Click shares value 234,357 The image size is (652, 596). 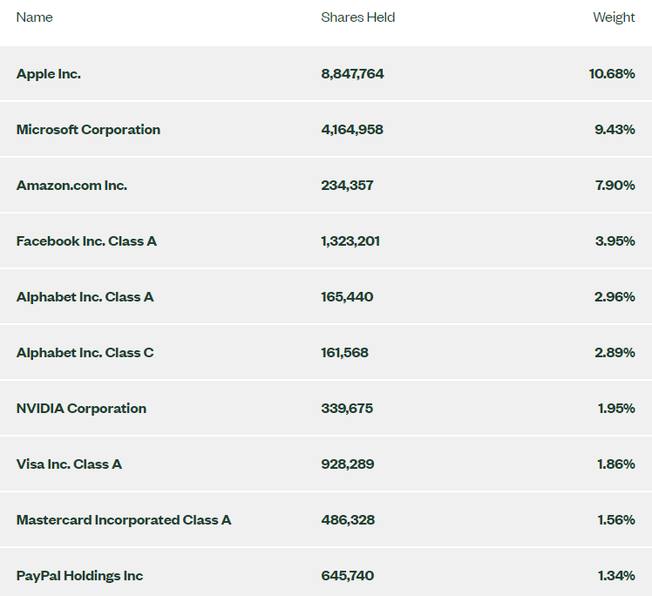pos(347,186)
